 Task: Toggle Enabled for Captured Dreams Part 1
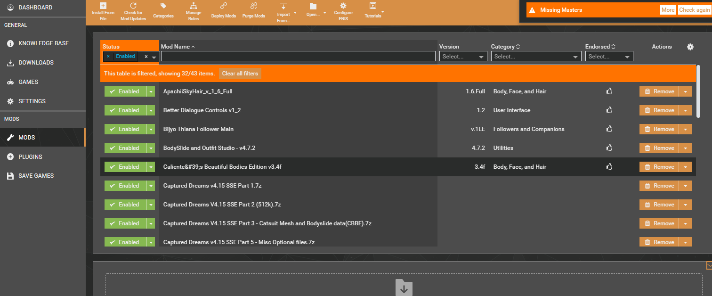click(x=125, y=186)
